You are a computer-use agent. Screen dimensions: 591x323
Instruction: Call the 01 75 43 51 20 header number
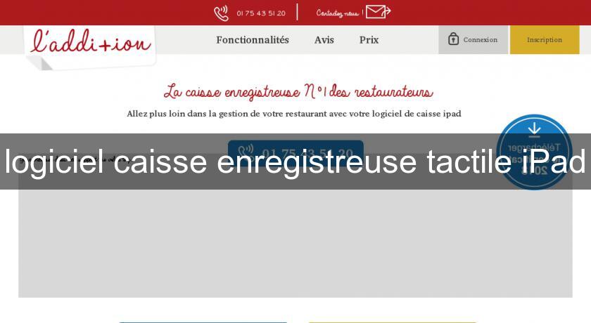[261, 13]
